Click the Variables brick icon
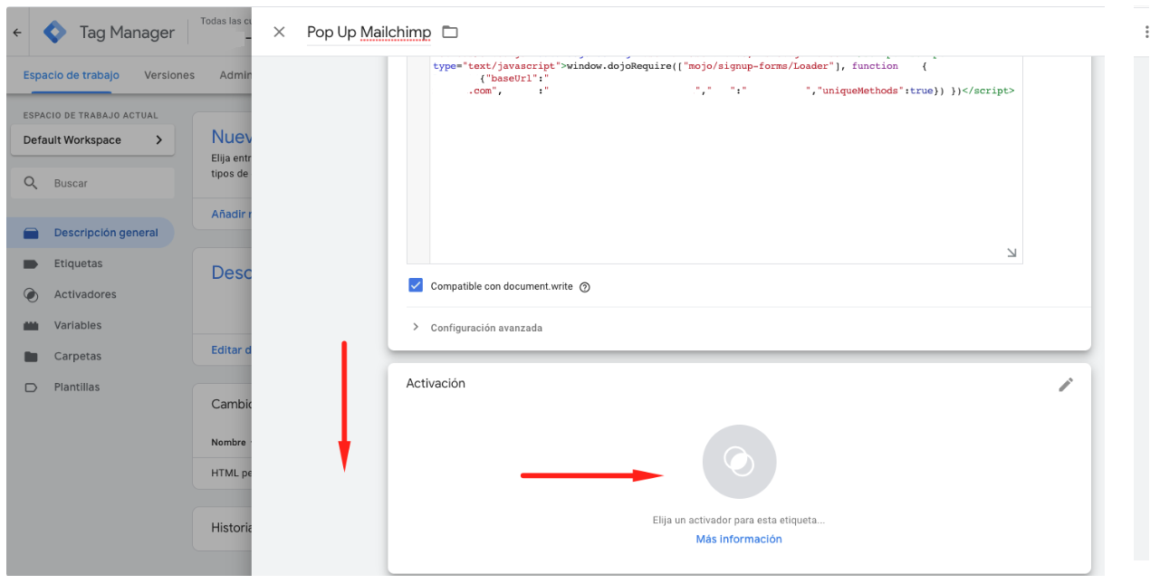The height and width of the screenshot is (584, 1160). (x=31, y=325)
